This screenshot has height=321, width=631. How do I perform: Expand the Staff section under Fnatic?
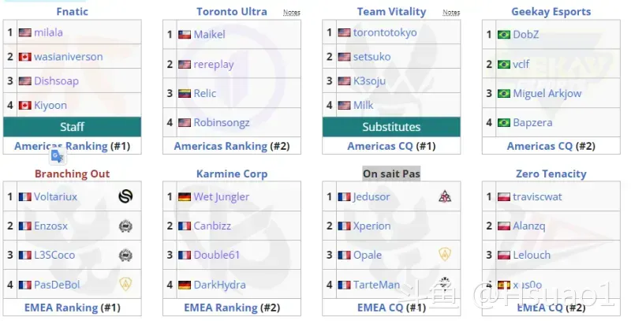pos(72,126)
